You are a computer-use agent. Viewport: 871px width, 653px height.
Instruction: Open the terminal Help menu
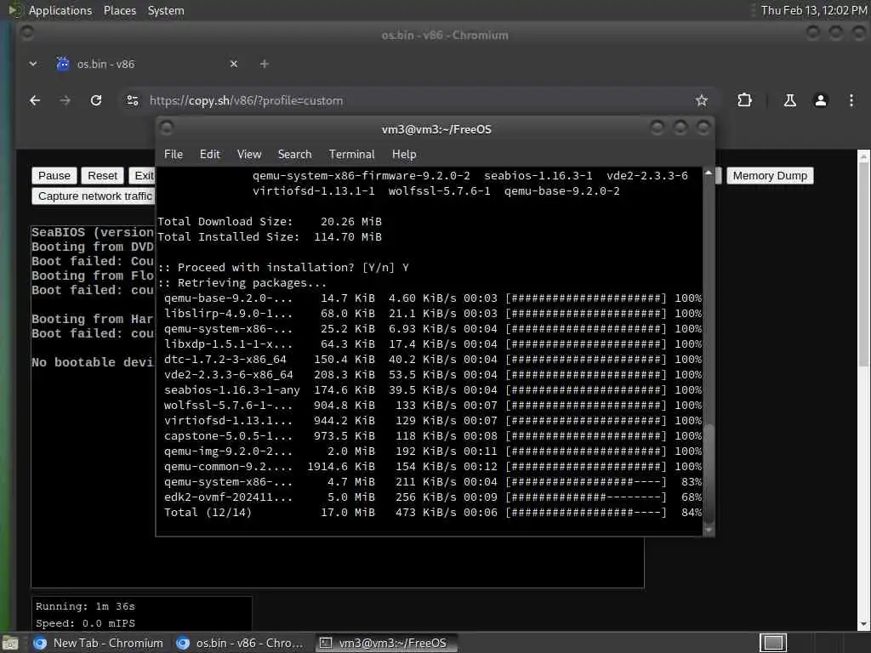(404, 155)
